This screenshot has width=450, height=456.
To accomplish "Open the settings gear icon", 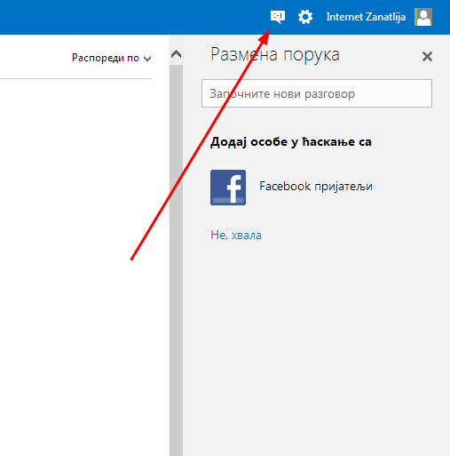I will pos(305,17).
